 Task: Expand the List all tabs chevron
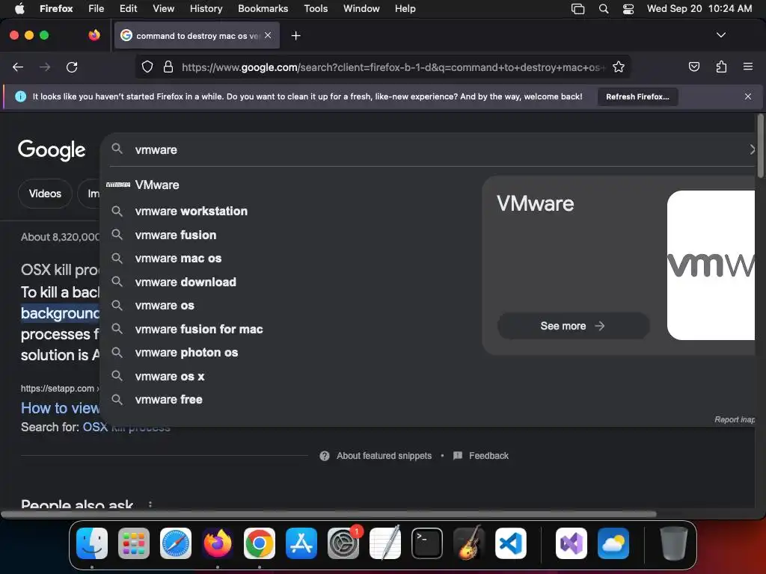coord(720,35)
